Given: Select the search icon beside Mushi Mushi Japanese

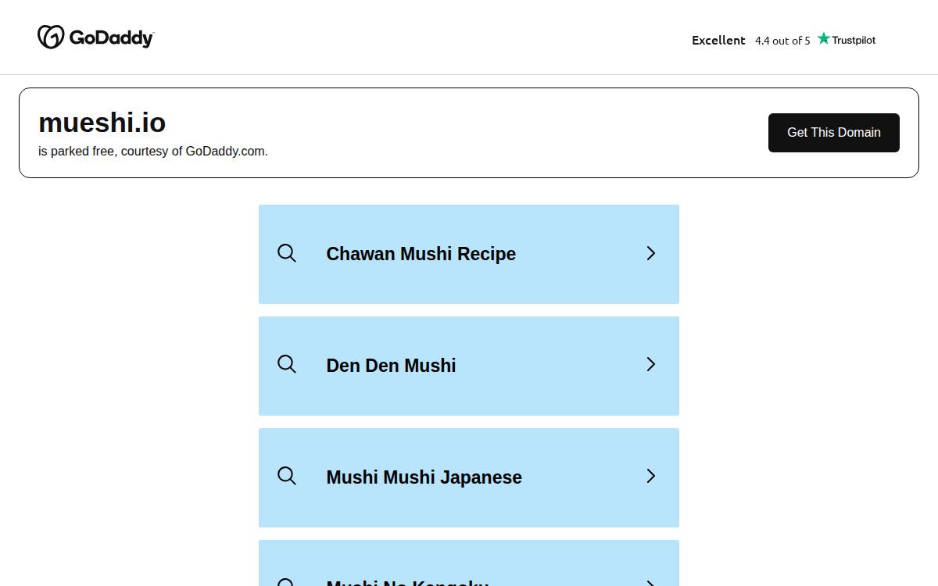Looking at the screenshot, I should point(287,476).
